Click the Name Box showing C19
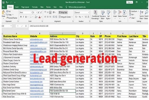 (x=7, y=26)
